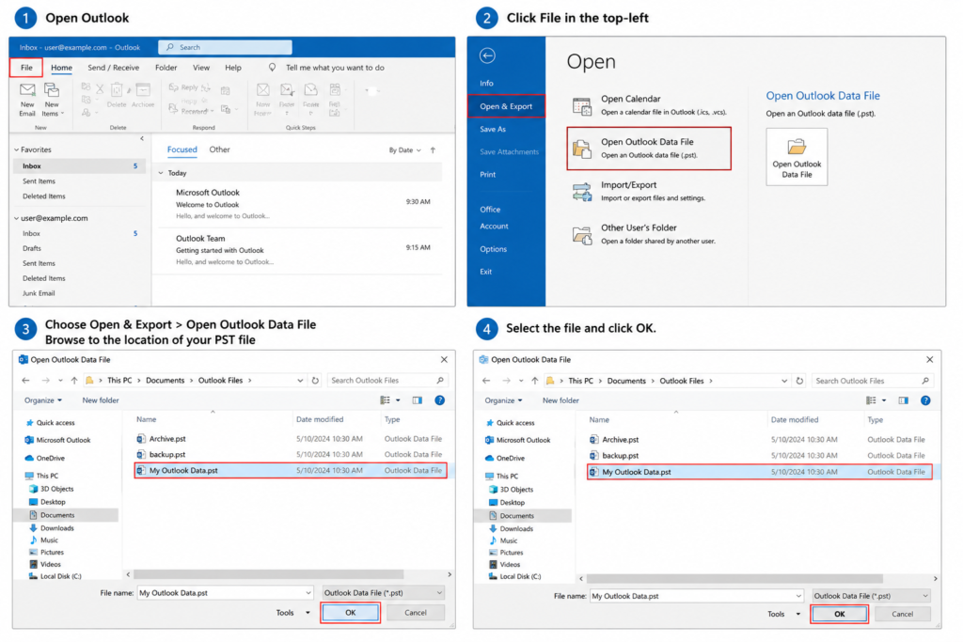Click the OK button in step 4 dialog
Image resolution: width=963 pixels, height=642 pixels.
point(839,614)
